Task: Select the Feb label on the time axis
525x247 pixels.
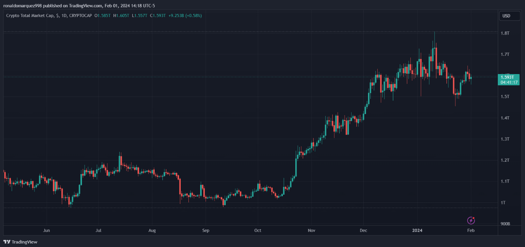Action: 471,230
